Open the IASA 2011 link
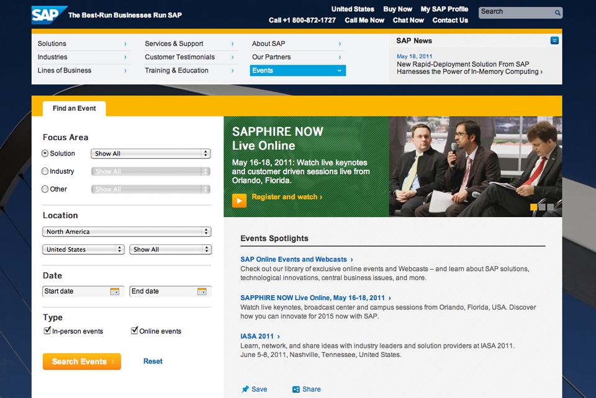This screenshot has width=596, height=398. click(260, 337)
